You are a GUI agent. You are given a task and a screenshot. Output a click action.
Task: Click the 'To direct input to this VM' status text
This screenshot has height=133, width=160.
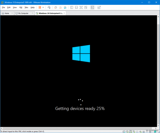(22, 131)
